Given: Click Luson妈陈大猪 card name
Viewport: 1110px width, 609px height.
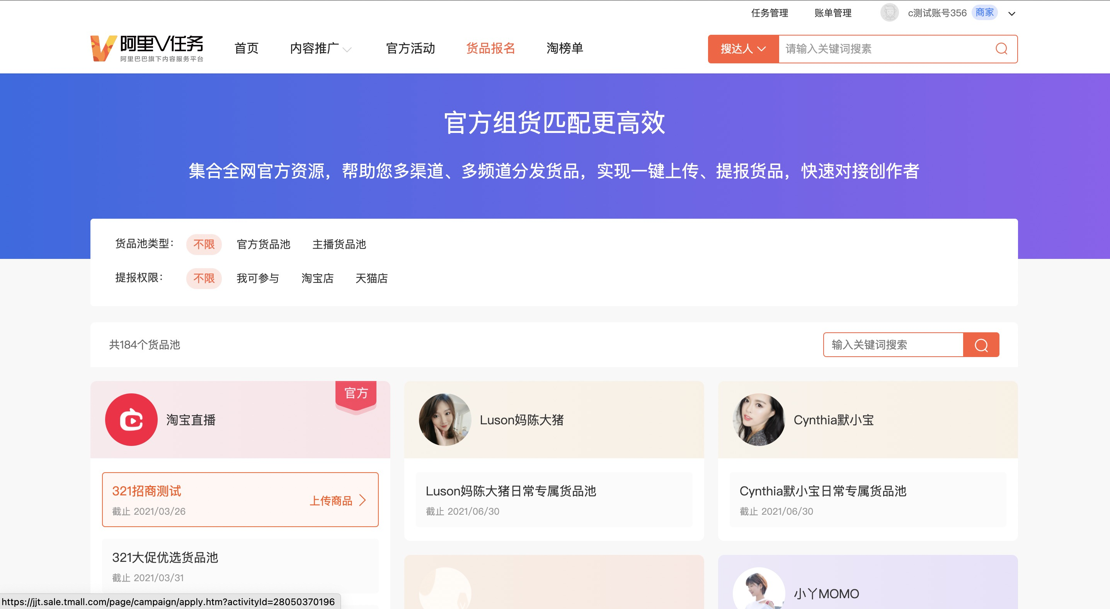Looking at the screenshot, I should [521, 420].
